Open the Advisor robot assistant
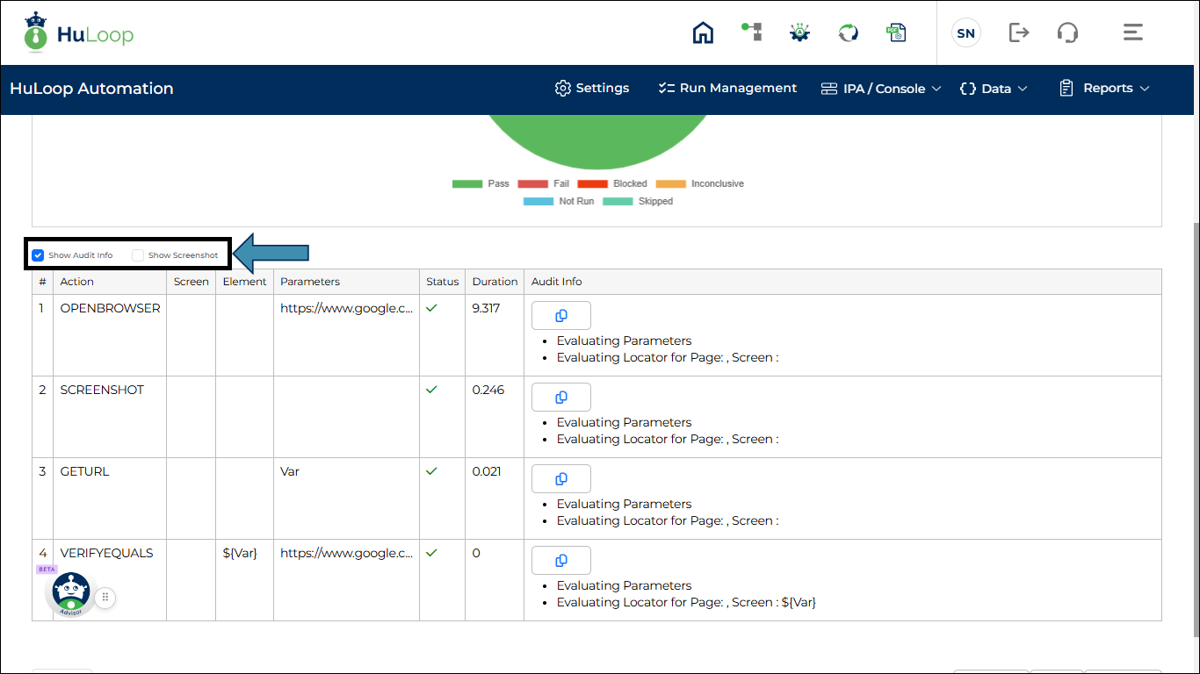Viewport: 1200px width, 674px height. click(70, 594)
